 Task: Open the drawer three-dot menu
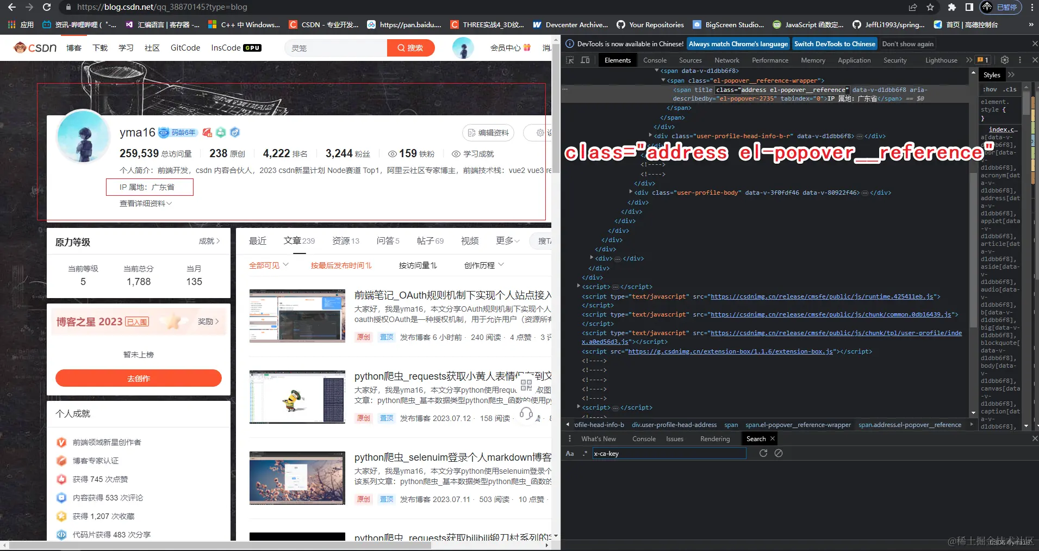tap(570, 438)
